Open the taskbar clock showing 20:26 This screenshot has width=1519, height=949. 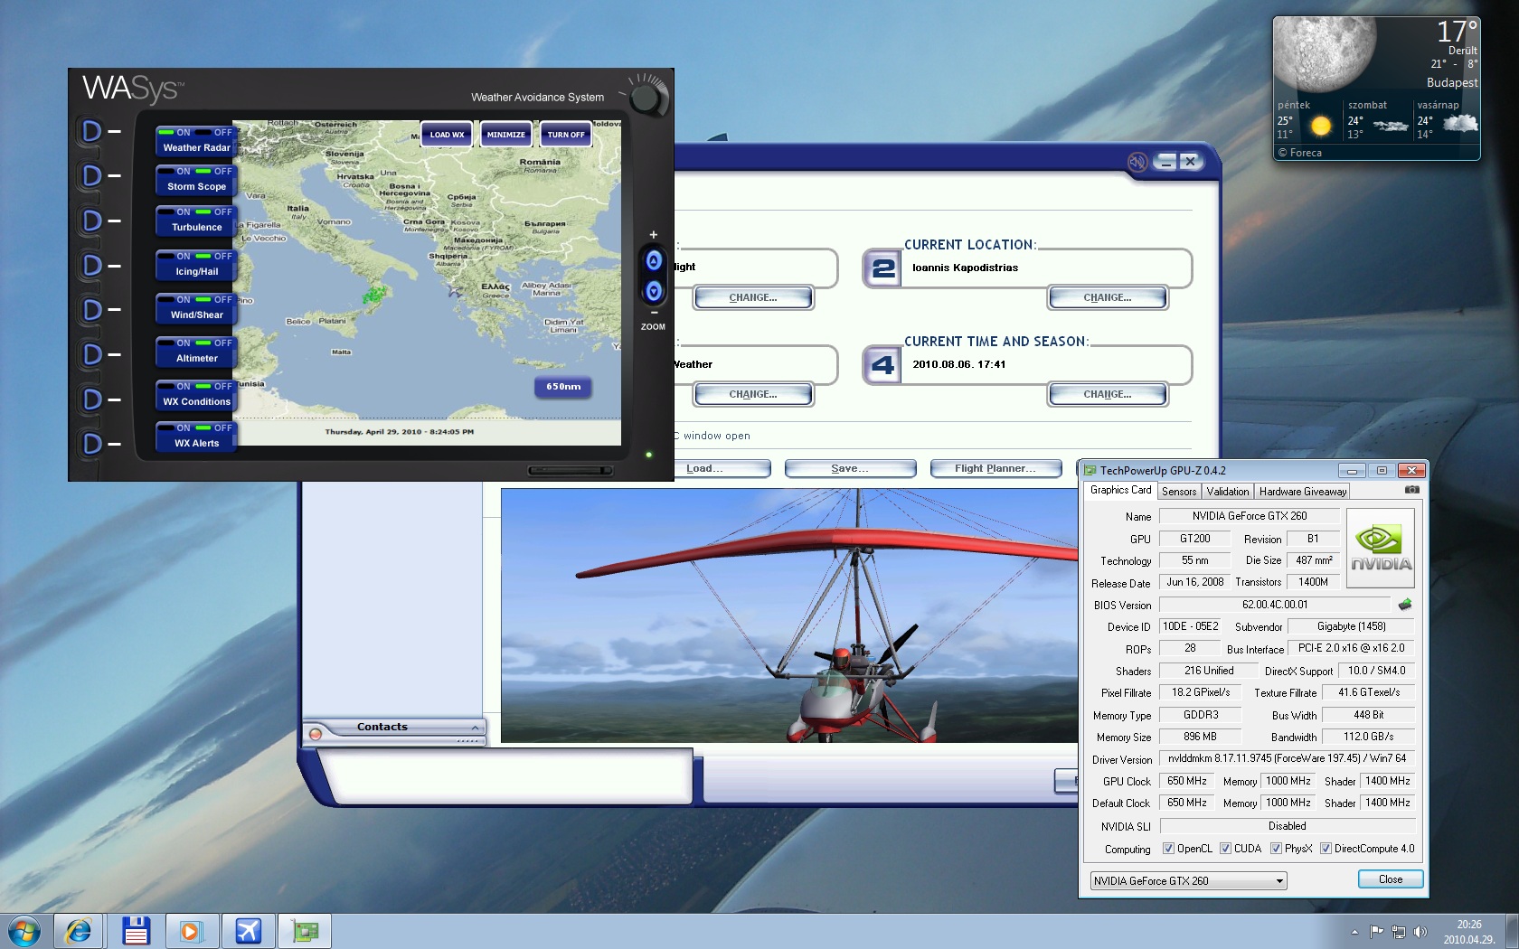click(1469, 932)
